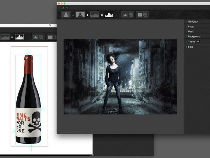Click the yellow minimize window button
This screenshot has width=210, height=158.
(x=61, y=3)
